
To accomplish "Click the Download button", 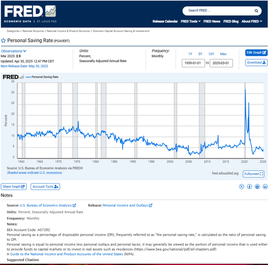I will 256,63.
